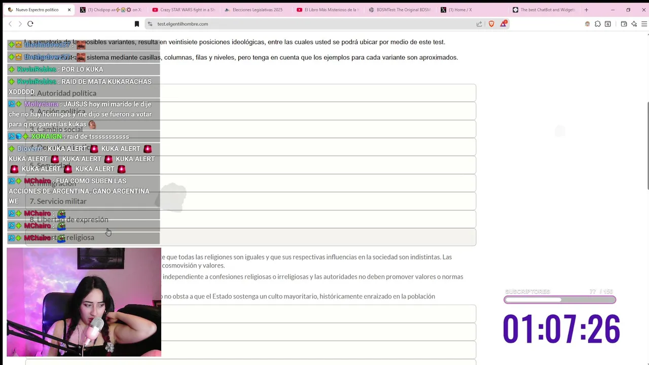
Task: Click the streamer webcam video overlay
Action: click(x=84, y=302)
